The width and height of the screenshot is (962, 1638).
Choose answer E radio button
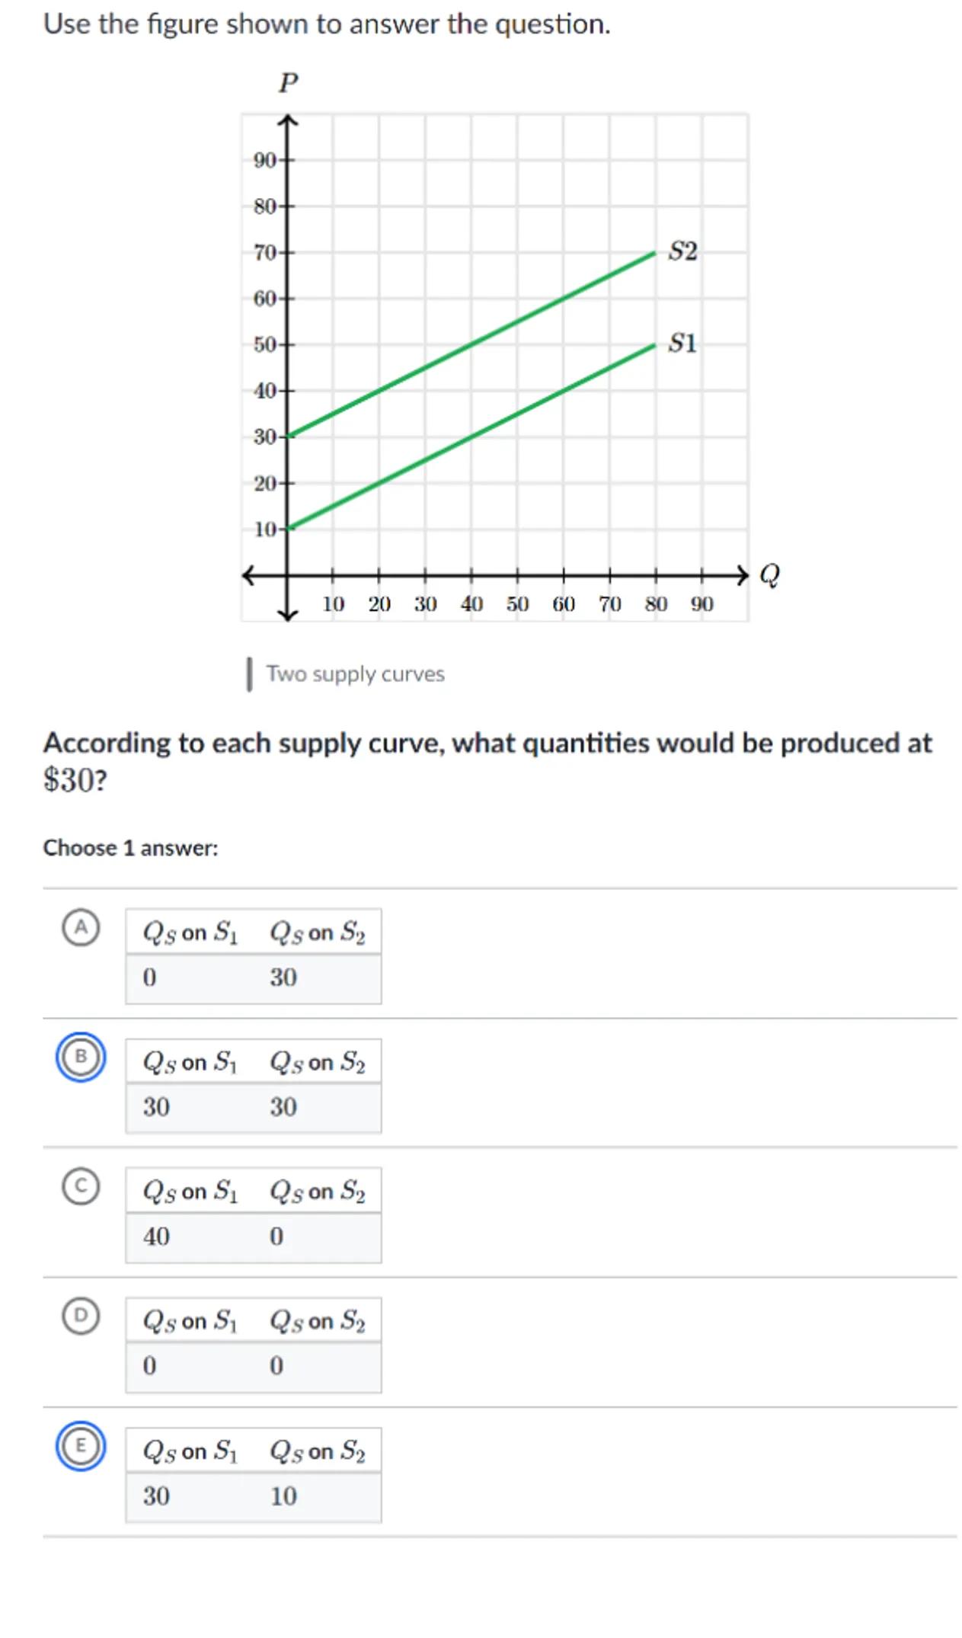81,1445
